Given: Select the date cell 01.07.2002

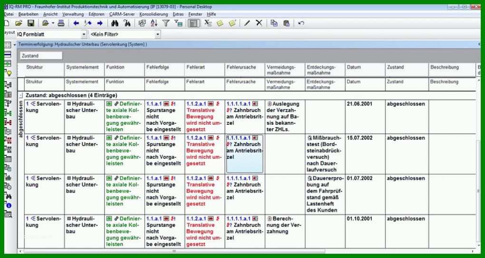Looking at the screenshot, I should click(365, 194).
